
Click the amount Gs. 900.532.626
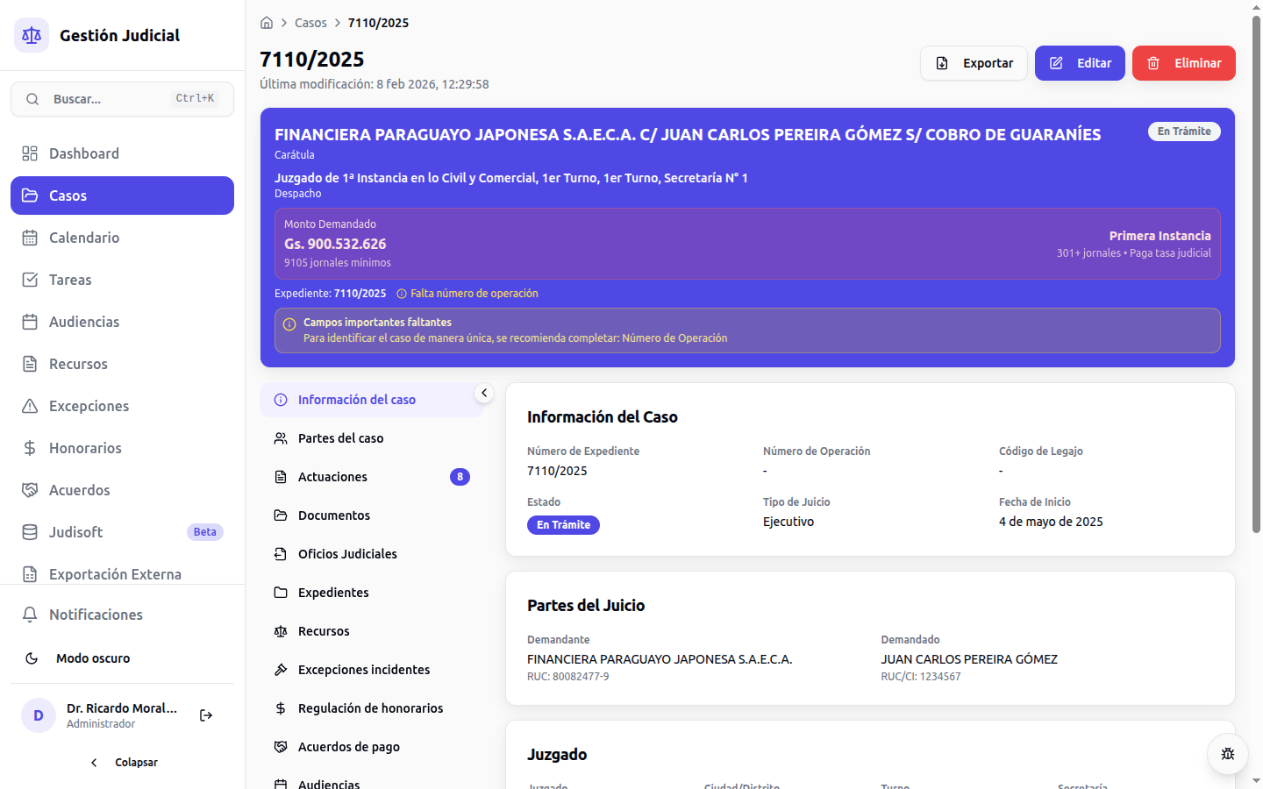pyautogui.click(x=335, y=244)
